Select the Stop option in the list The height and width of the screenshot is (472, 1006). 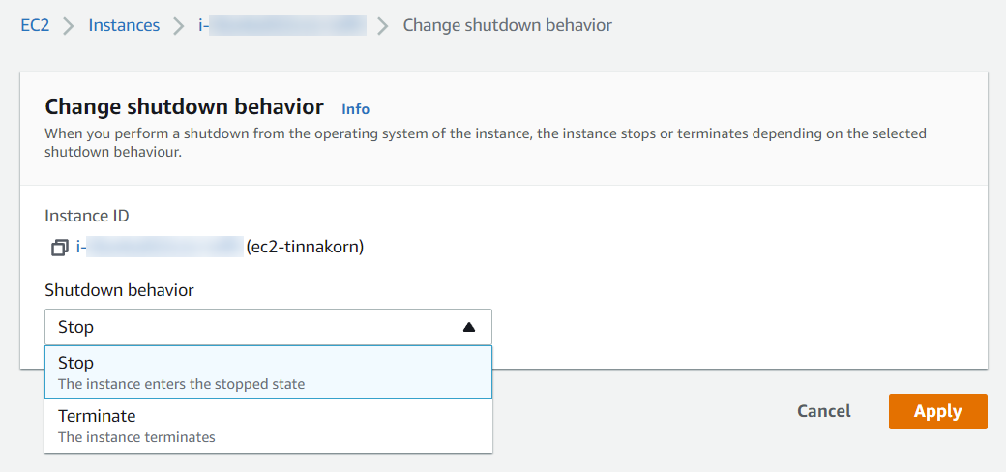click(x=268, y=372)
